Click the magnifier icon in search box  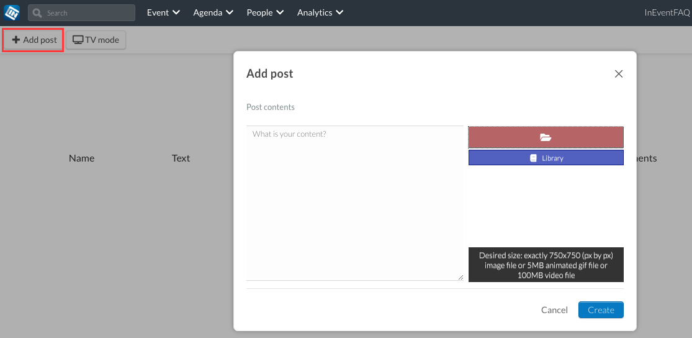point(37,13)
